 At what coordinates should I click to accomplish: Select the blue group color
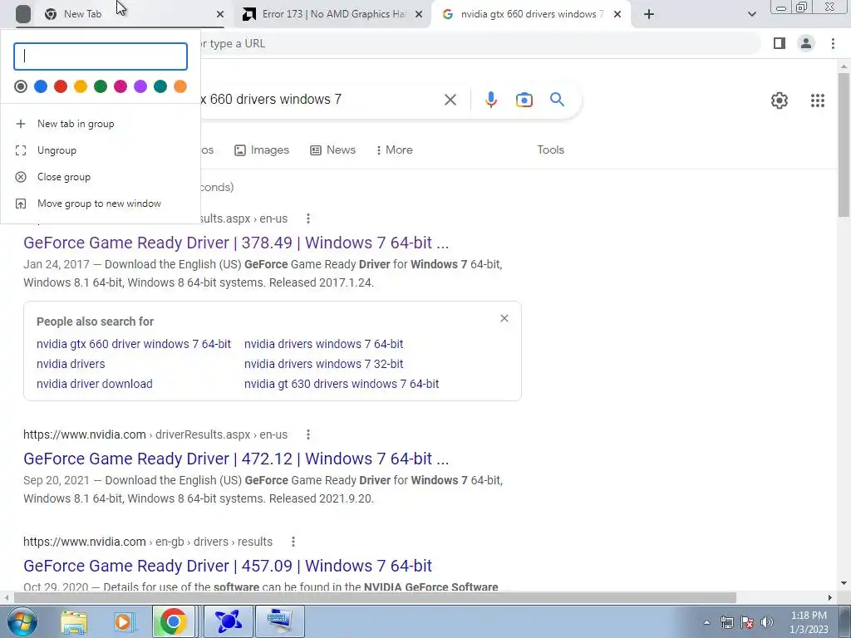point(41,86)
